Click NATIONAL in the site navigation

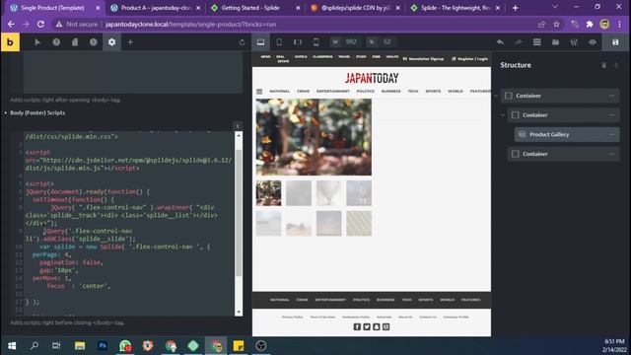(x=280, y=92)
